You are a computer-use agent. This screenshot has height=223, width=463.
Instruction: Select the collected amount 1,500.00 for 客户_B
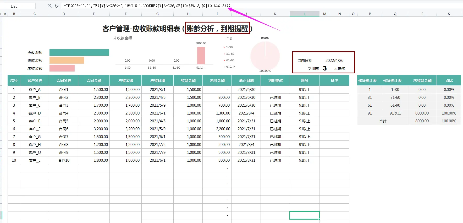[188, 97]
